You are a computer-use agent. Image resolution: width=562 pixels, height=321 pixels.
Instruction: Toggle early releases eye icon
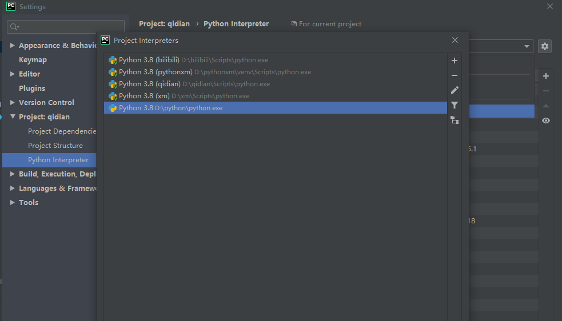pyautogui.click(x=546, y=121)
